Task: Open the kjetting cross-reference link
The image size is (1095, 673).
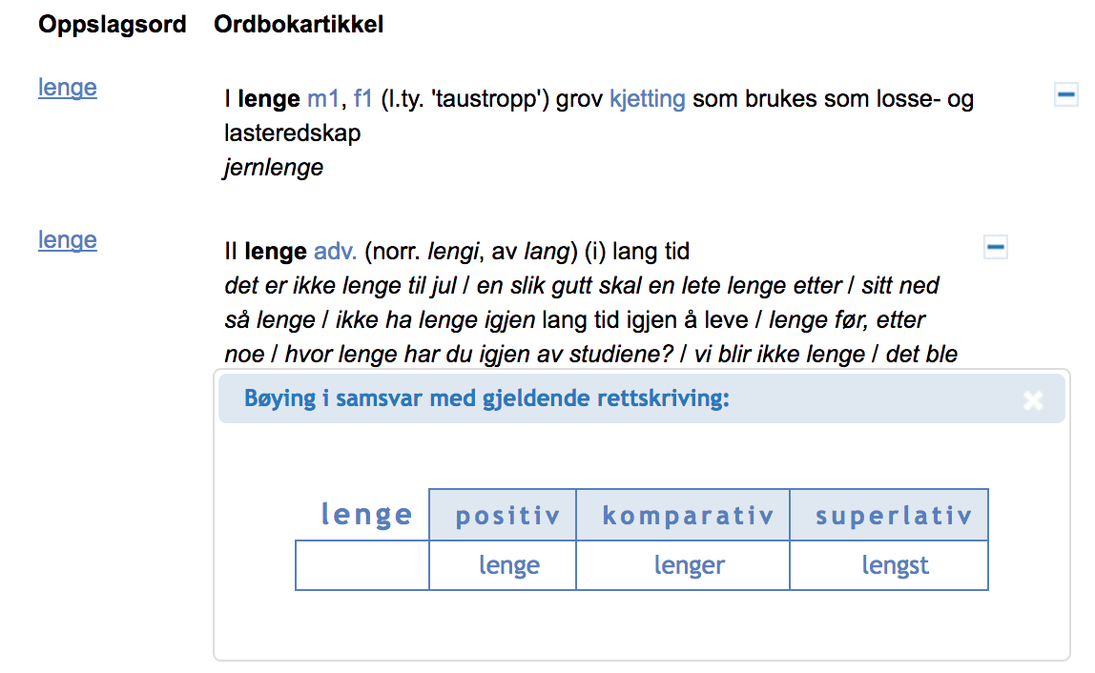Action: tap(648, 98)
